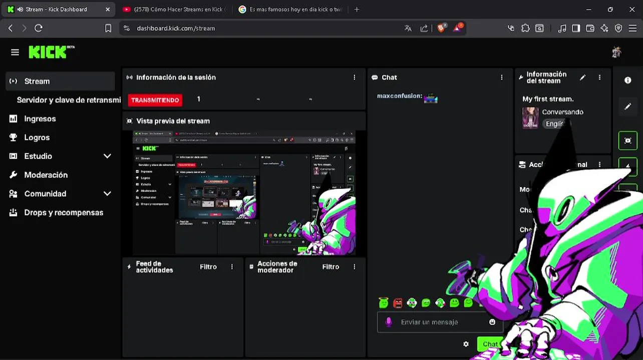Expand the Comunidad sidebar section
643x360 pixels.
(x=107, y=193)
